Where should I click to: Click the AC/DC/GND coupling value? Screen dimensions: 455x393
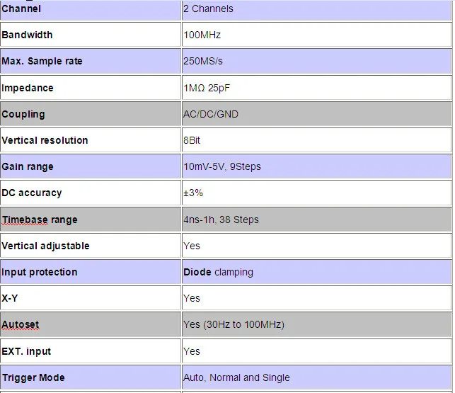click(x=211, y=114)
